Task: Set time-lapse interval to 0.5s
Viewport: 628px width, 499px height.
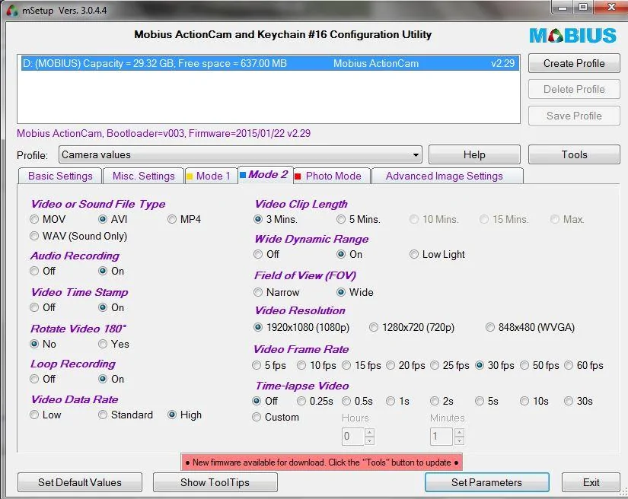Action: [358, 401]
